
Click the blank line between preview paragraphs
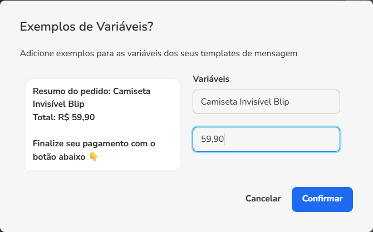tap(103, 131)
